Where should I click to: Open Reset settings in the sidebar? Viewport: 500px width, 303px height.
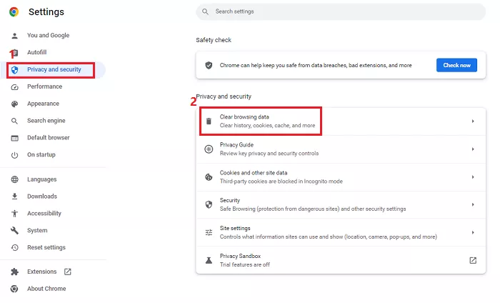(x=46, y=247)
